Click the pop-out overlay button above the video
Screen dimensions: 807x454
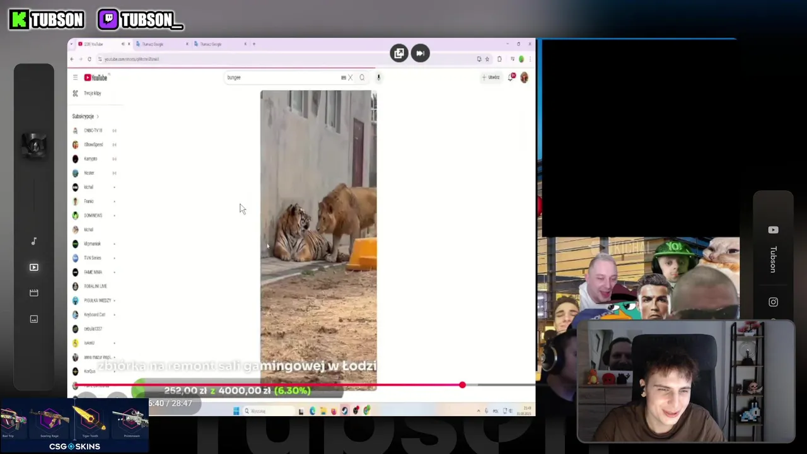pyautogui.click(x=399, y=54)
